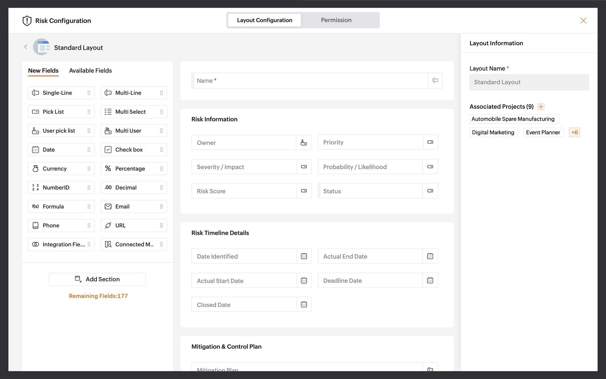The width and height of the screenshot is (606, 379).
Task: Select the Formula field type
Action: click(61, 207)
